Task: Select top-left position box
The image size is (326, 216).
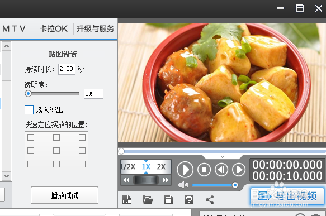Action: [31, 137]
